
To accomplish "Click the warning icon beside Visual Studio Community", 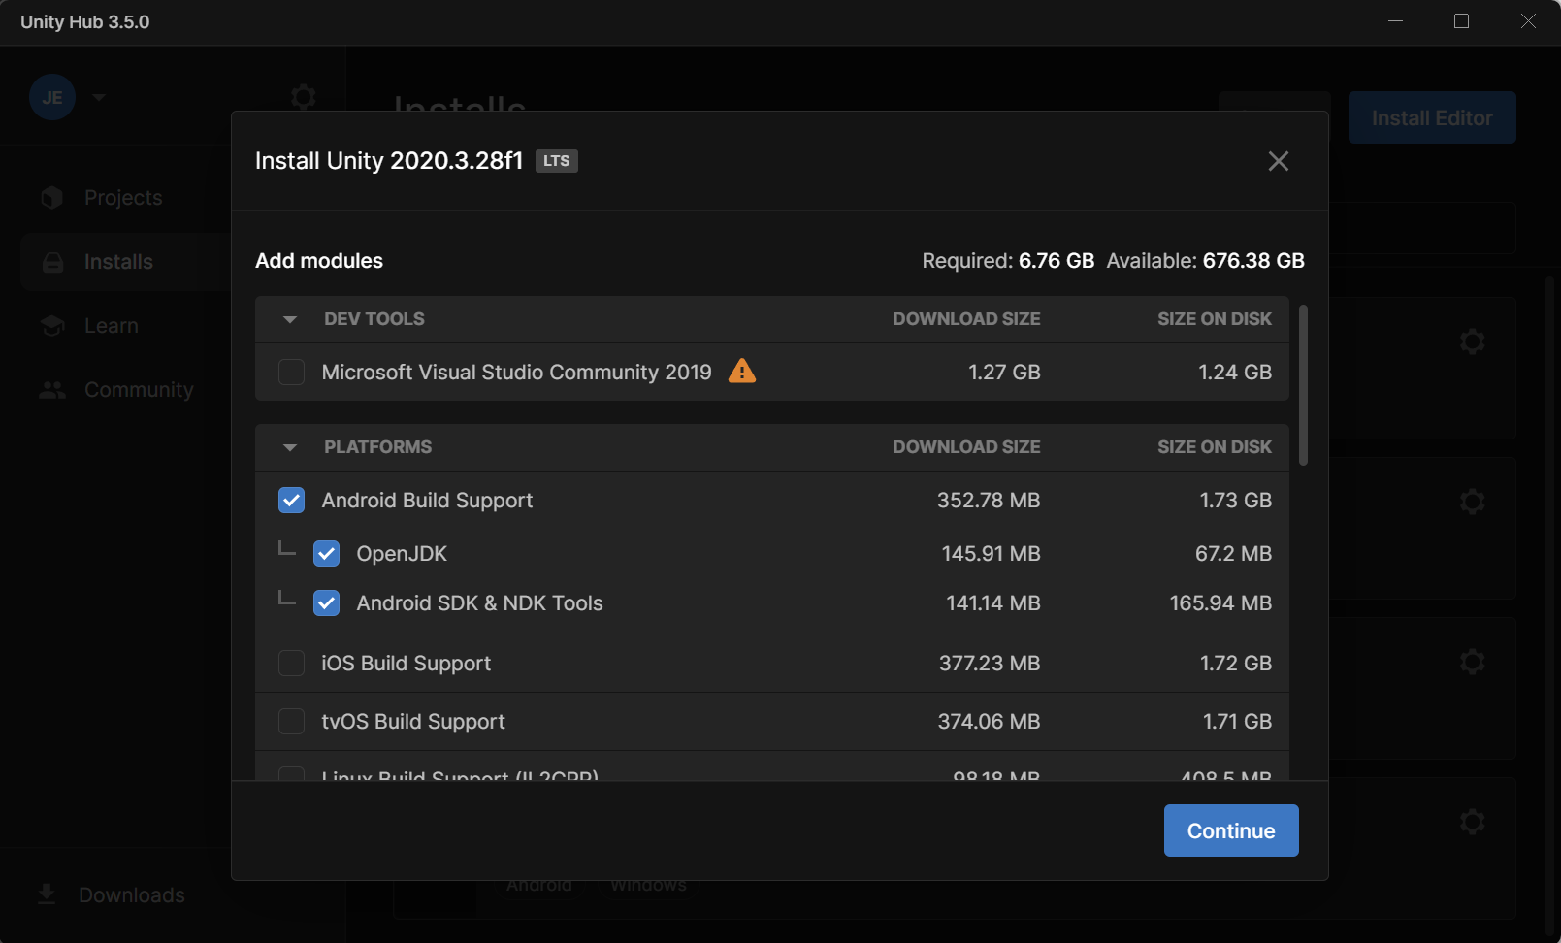I will pyautogui.click(x=741, y=372).
